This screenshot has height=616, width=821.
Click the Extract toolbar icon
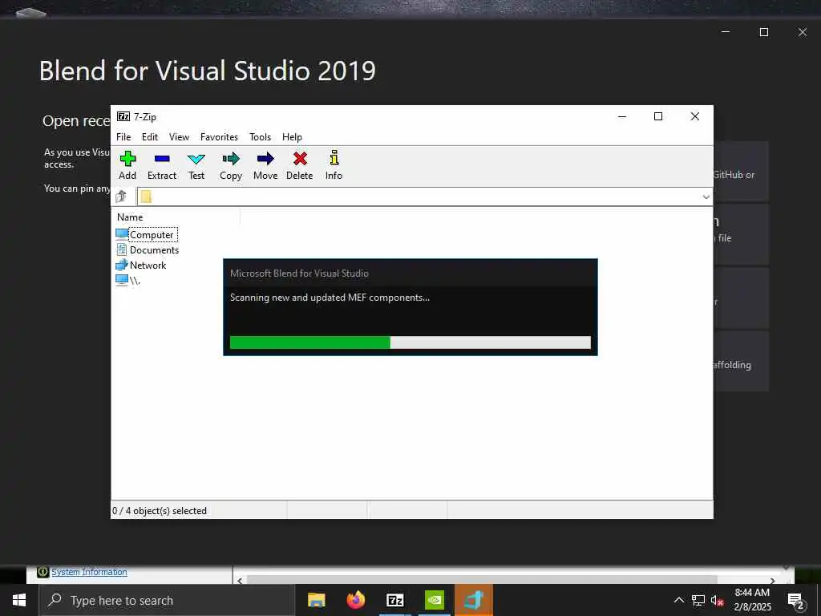162,165
